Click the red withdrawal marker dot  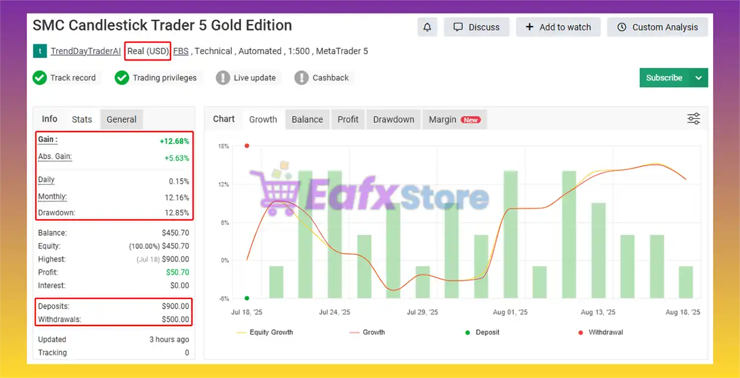click(x=247, y=146)
